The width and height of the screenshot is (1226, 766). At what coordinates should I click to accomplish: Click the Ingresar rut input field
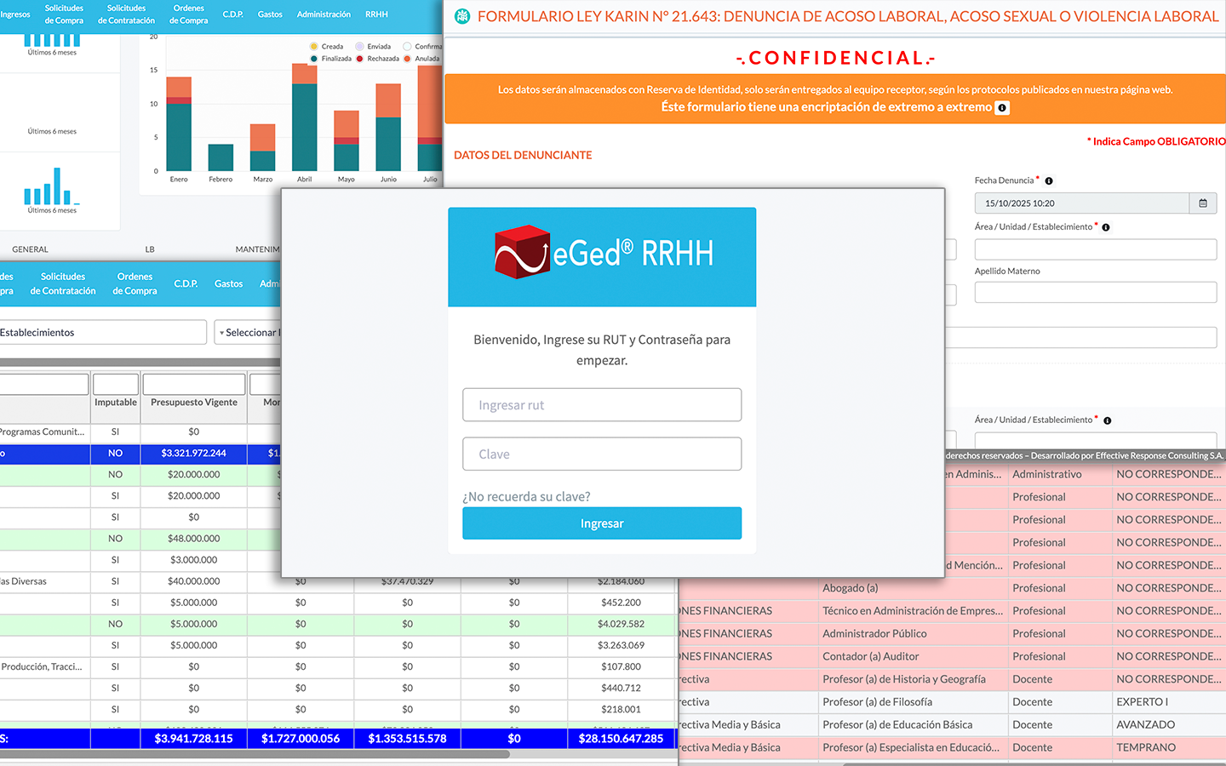pos(602,404)
